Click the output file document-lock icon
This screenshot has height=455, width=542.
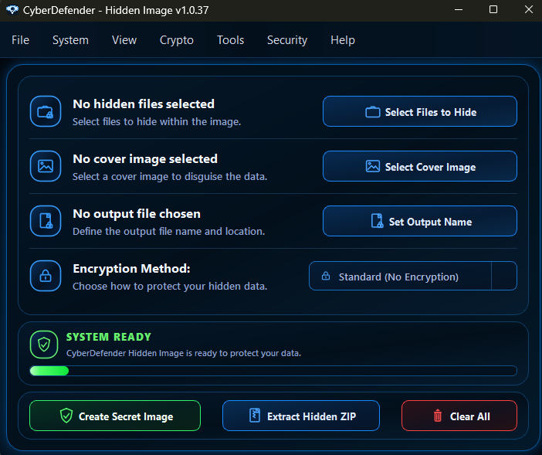point(46,221)
